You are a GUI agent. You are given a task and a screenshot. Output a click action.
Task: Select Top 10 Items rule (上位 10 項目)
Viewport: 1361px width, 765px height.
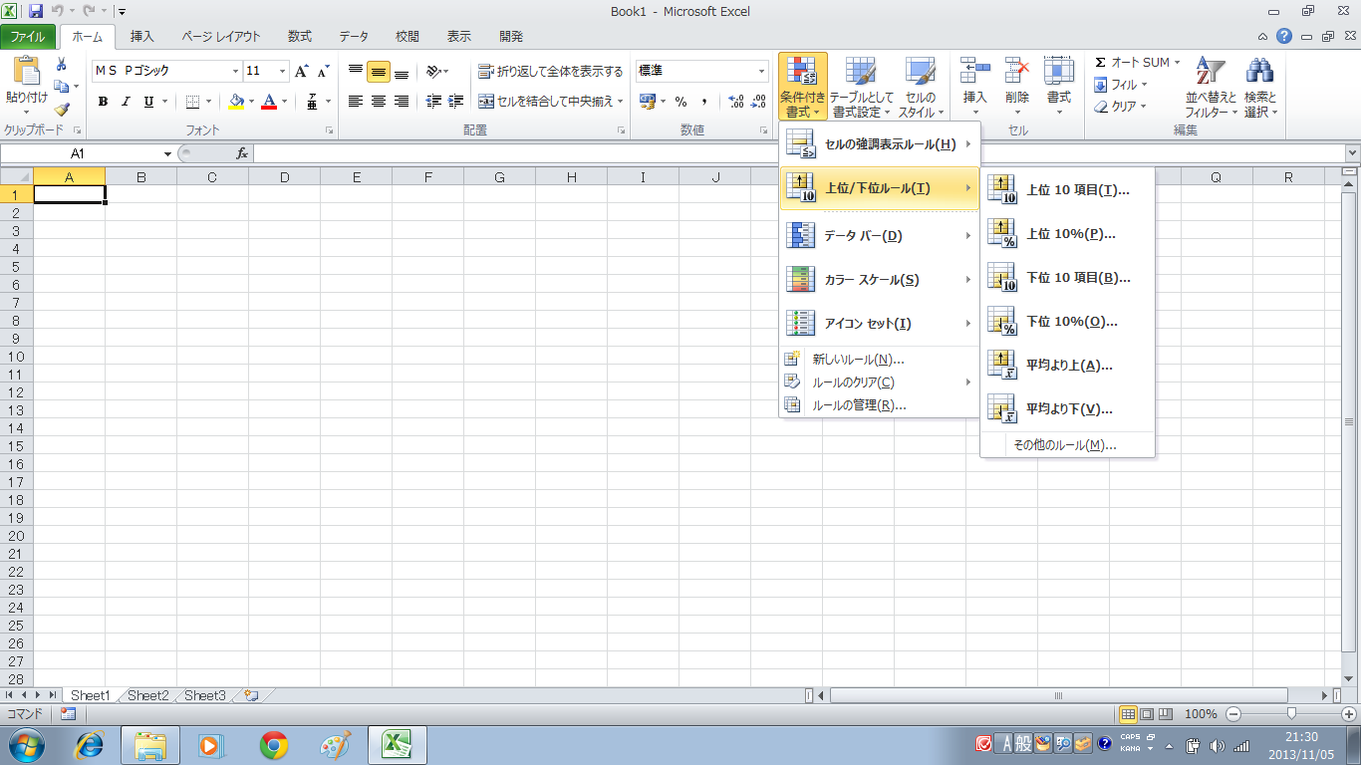click(x=1076, y=190)
